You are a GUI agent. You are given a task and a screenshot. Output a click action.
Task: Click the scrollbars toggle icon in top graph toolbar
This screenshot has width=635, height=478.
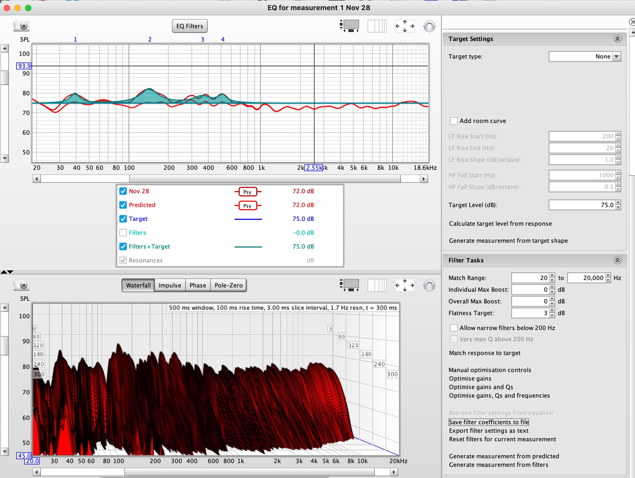click(349, 26)
